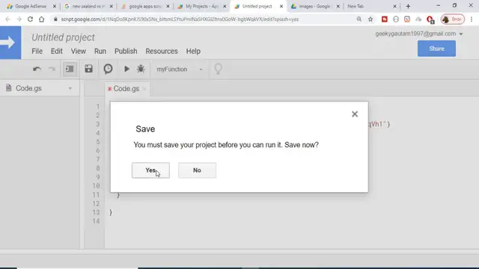Toggle the indent icon in toolbar
Image resolution: width=479 pixels, height=269 pixels.
[x=70, y=69]
